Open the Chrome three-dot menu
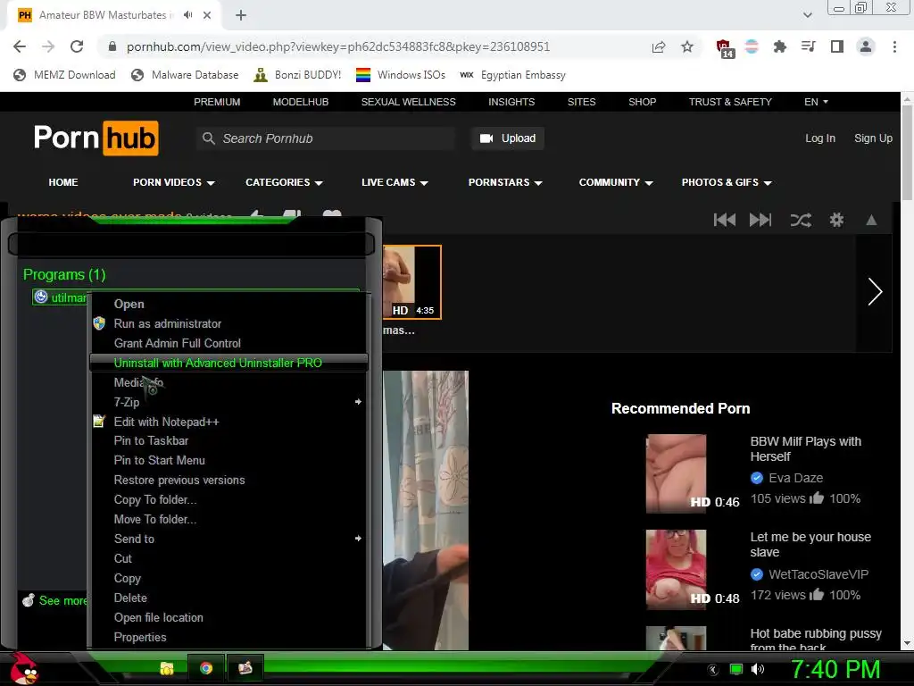This screenshot has height=686, width=914. pyautogui.click(x=894, y=46)
